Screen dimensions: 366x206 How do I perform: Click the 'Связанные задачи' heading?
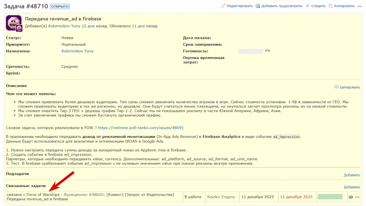pyautogui.click(x=26, y=186)
